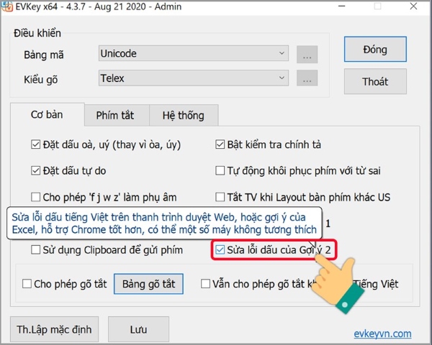Open the evkeyvn.com link
The height and width of the screenshot is (345, 432).
(x=382, y=333)
